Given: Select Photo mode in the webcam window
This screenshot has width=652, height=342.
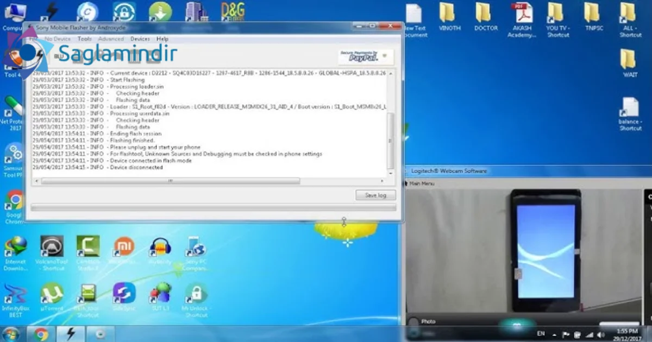Looking at the screenshot, I should (x=428, y=321).
